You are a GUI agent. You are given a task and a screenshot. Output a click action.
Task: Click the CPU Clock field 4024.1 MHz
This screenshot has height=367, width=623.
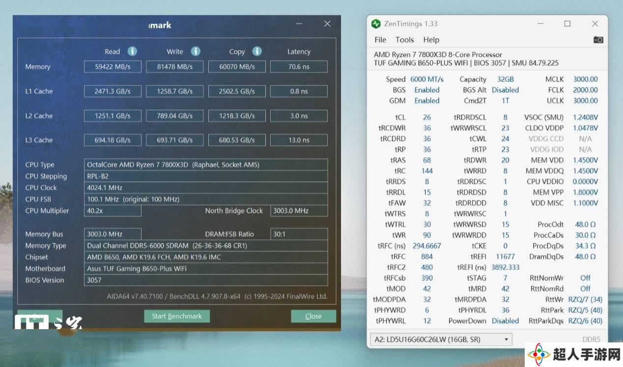pos(206,188)
